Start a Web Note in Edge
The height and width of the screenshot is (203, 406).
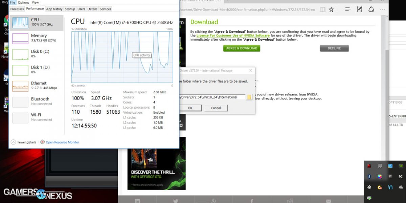pyautogui.click(x=359, y=9)
